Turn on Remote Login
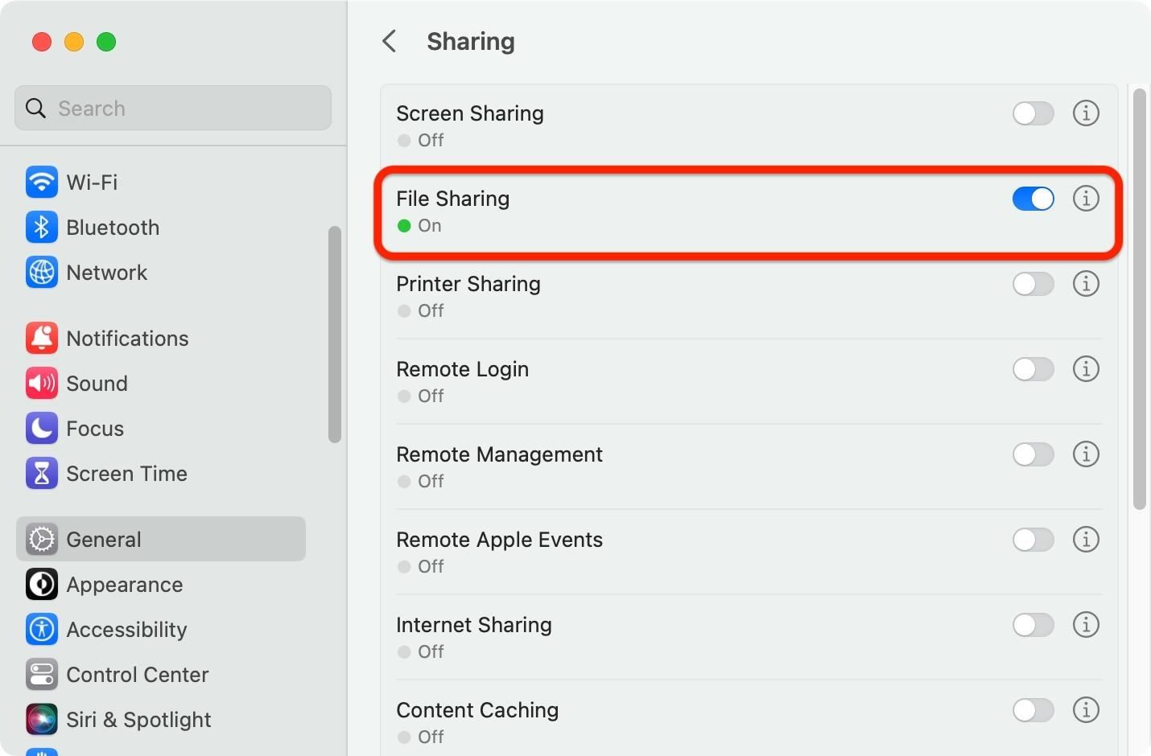The height and width of the screenshot is (756, 1151). coord(1033,369)
